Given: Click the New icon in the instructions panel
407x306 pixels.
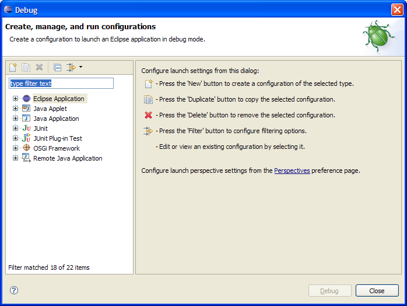Looking at the screenshot, I should click(149, 84).
